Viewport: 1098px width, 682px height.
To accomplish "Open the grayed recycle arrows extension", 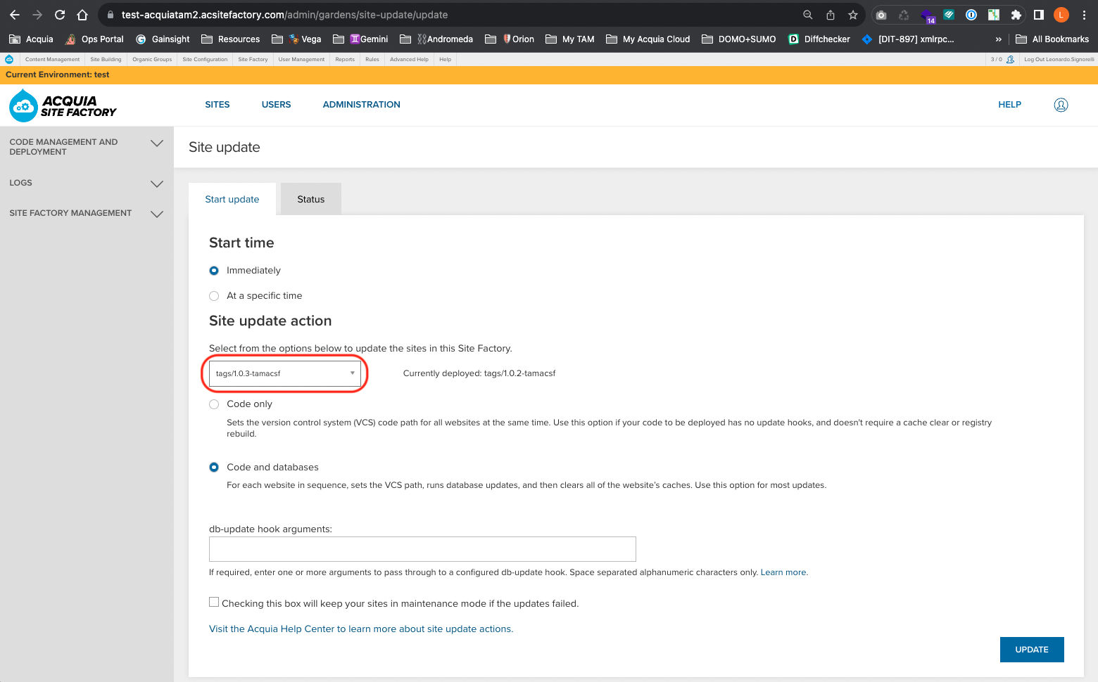I will tap(904, 15).
